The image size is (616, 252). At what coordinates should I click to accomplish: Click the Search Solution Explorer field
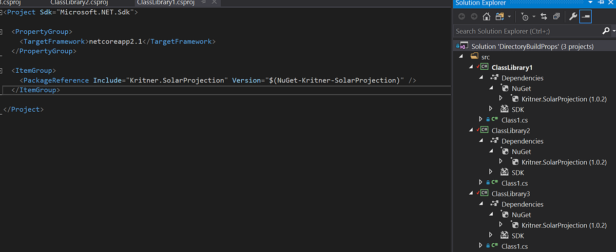tap(527, 31)
